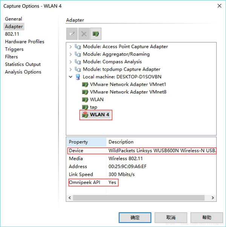This screenshot has height=227, width=226.
Task: Select the WLAN adapter in the list
Action: click(96, 100)
